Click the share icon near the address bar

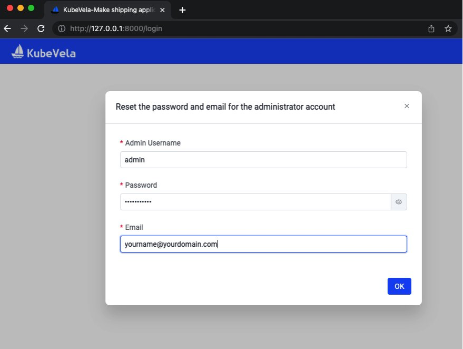[x=431, y=28]
